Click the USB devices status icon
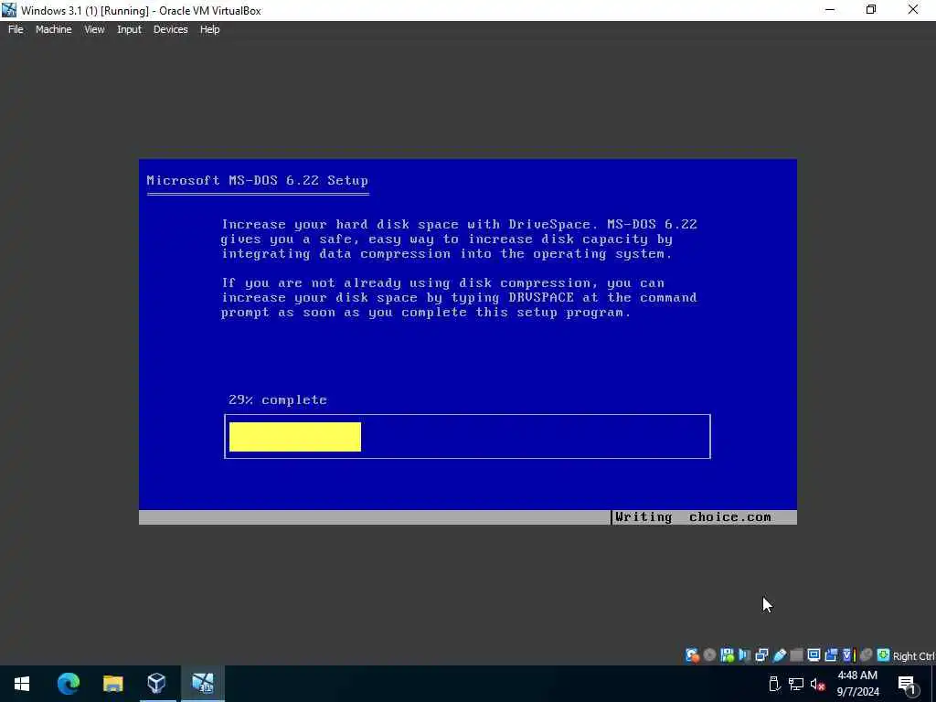Image resolution: width=936 pixels, height=702 pixels. pyautogui.click(x=779, y=655)
